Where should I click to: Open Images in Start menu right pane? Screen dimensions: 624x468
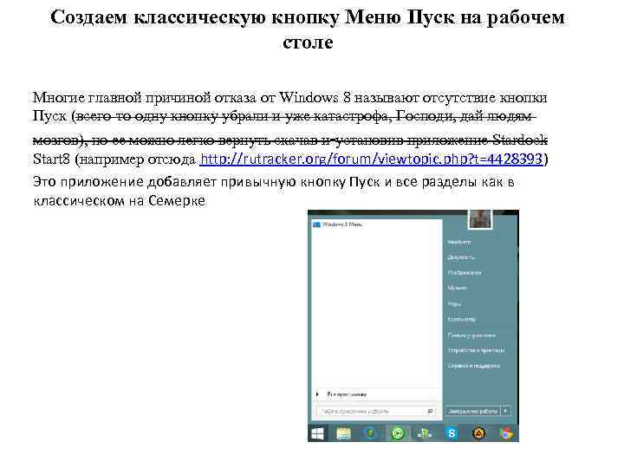point(464,273)
